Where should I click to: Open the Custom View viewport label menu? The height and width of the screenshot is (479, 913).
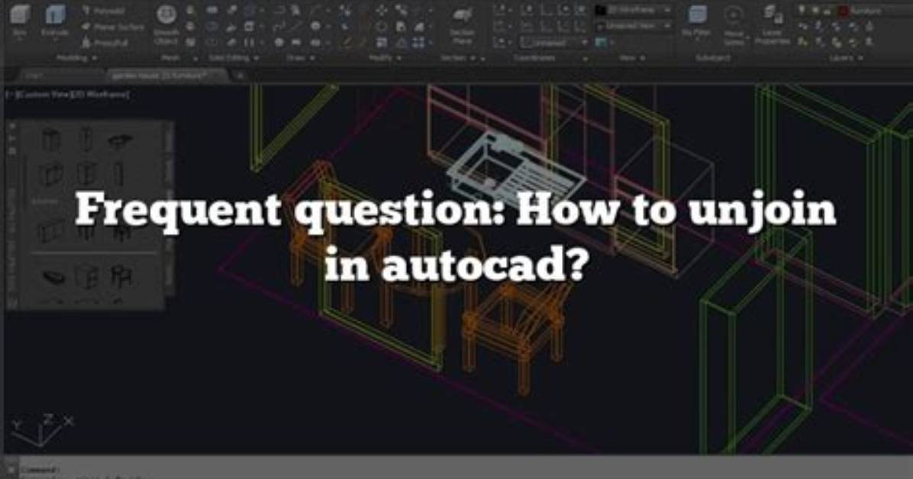pos(43,95)
